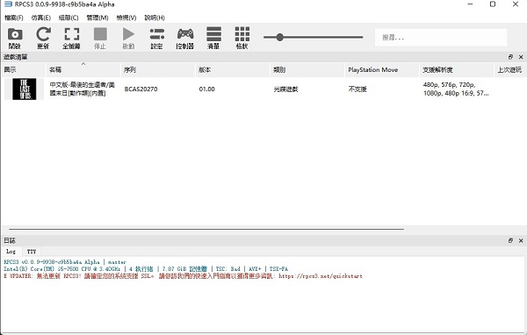Switch to the TTY tab
The height and width of the screenshot is (335, 527).
coord(32,251)
